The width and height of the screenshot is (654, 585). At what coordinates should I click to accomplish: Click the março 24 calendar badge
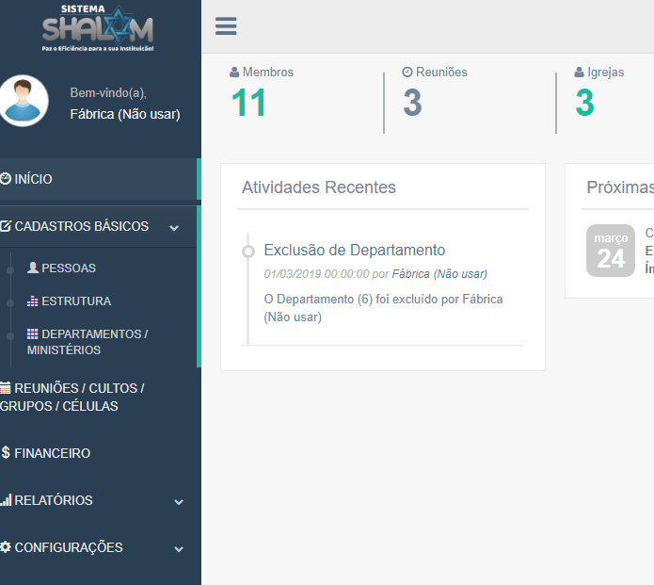pos(611,251)
